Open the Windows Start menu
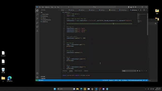Image resolution: width=162 pixels, height=91 pixels. click(55, 89)
